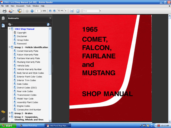The height and width of the screenshot is (128, 171).
Task: Expand the Group 3 - Suspension bookmark
Action: (10, 117)
